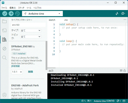Expand the Arduino Uno board selector
The image size is (128, 103).
click(x=42, y=14)
